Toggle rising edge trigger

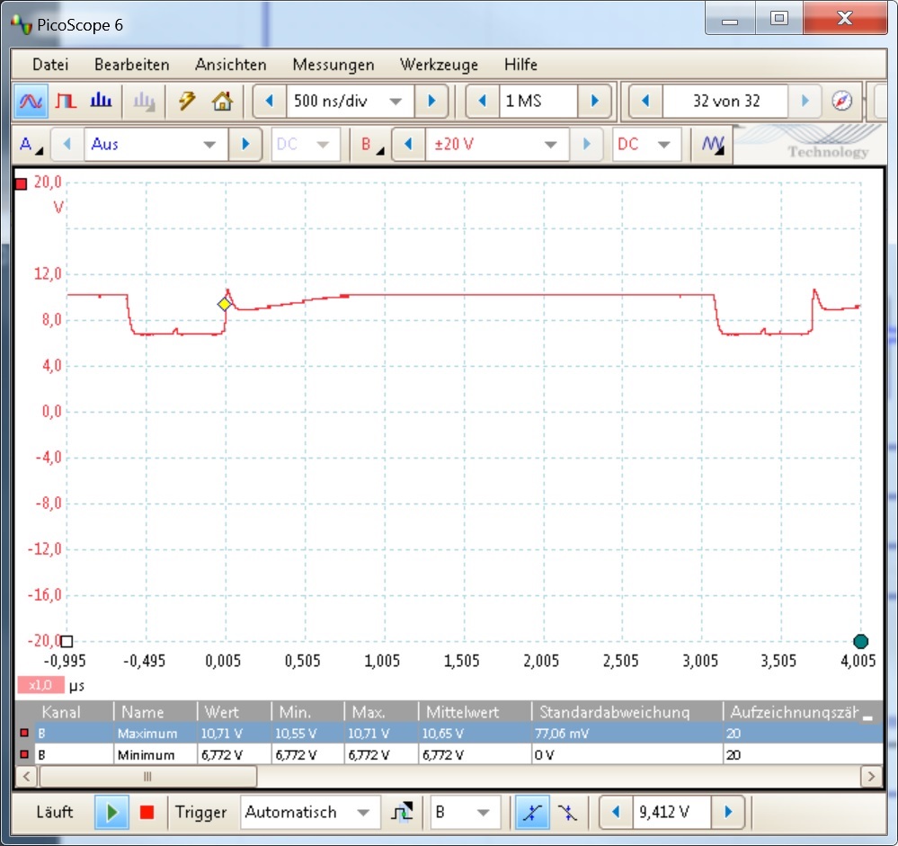(532, 812)
